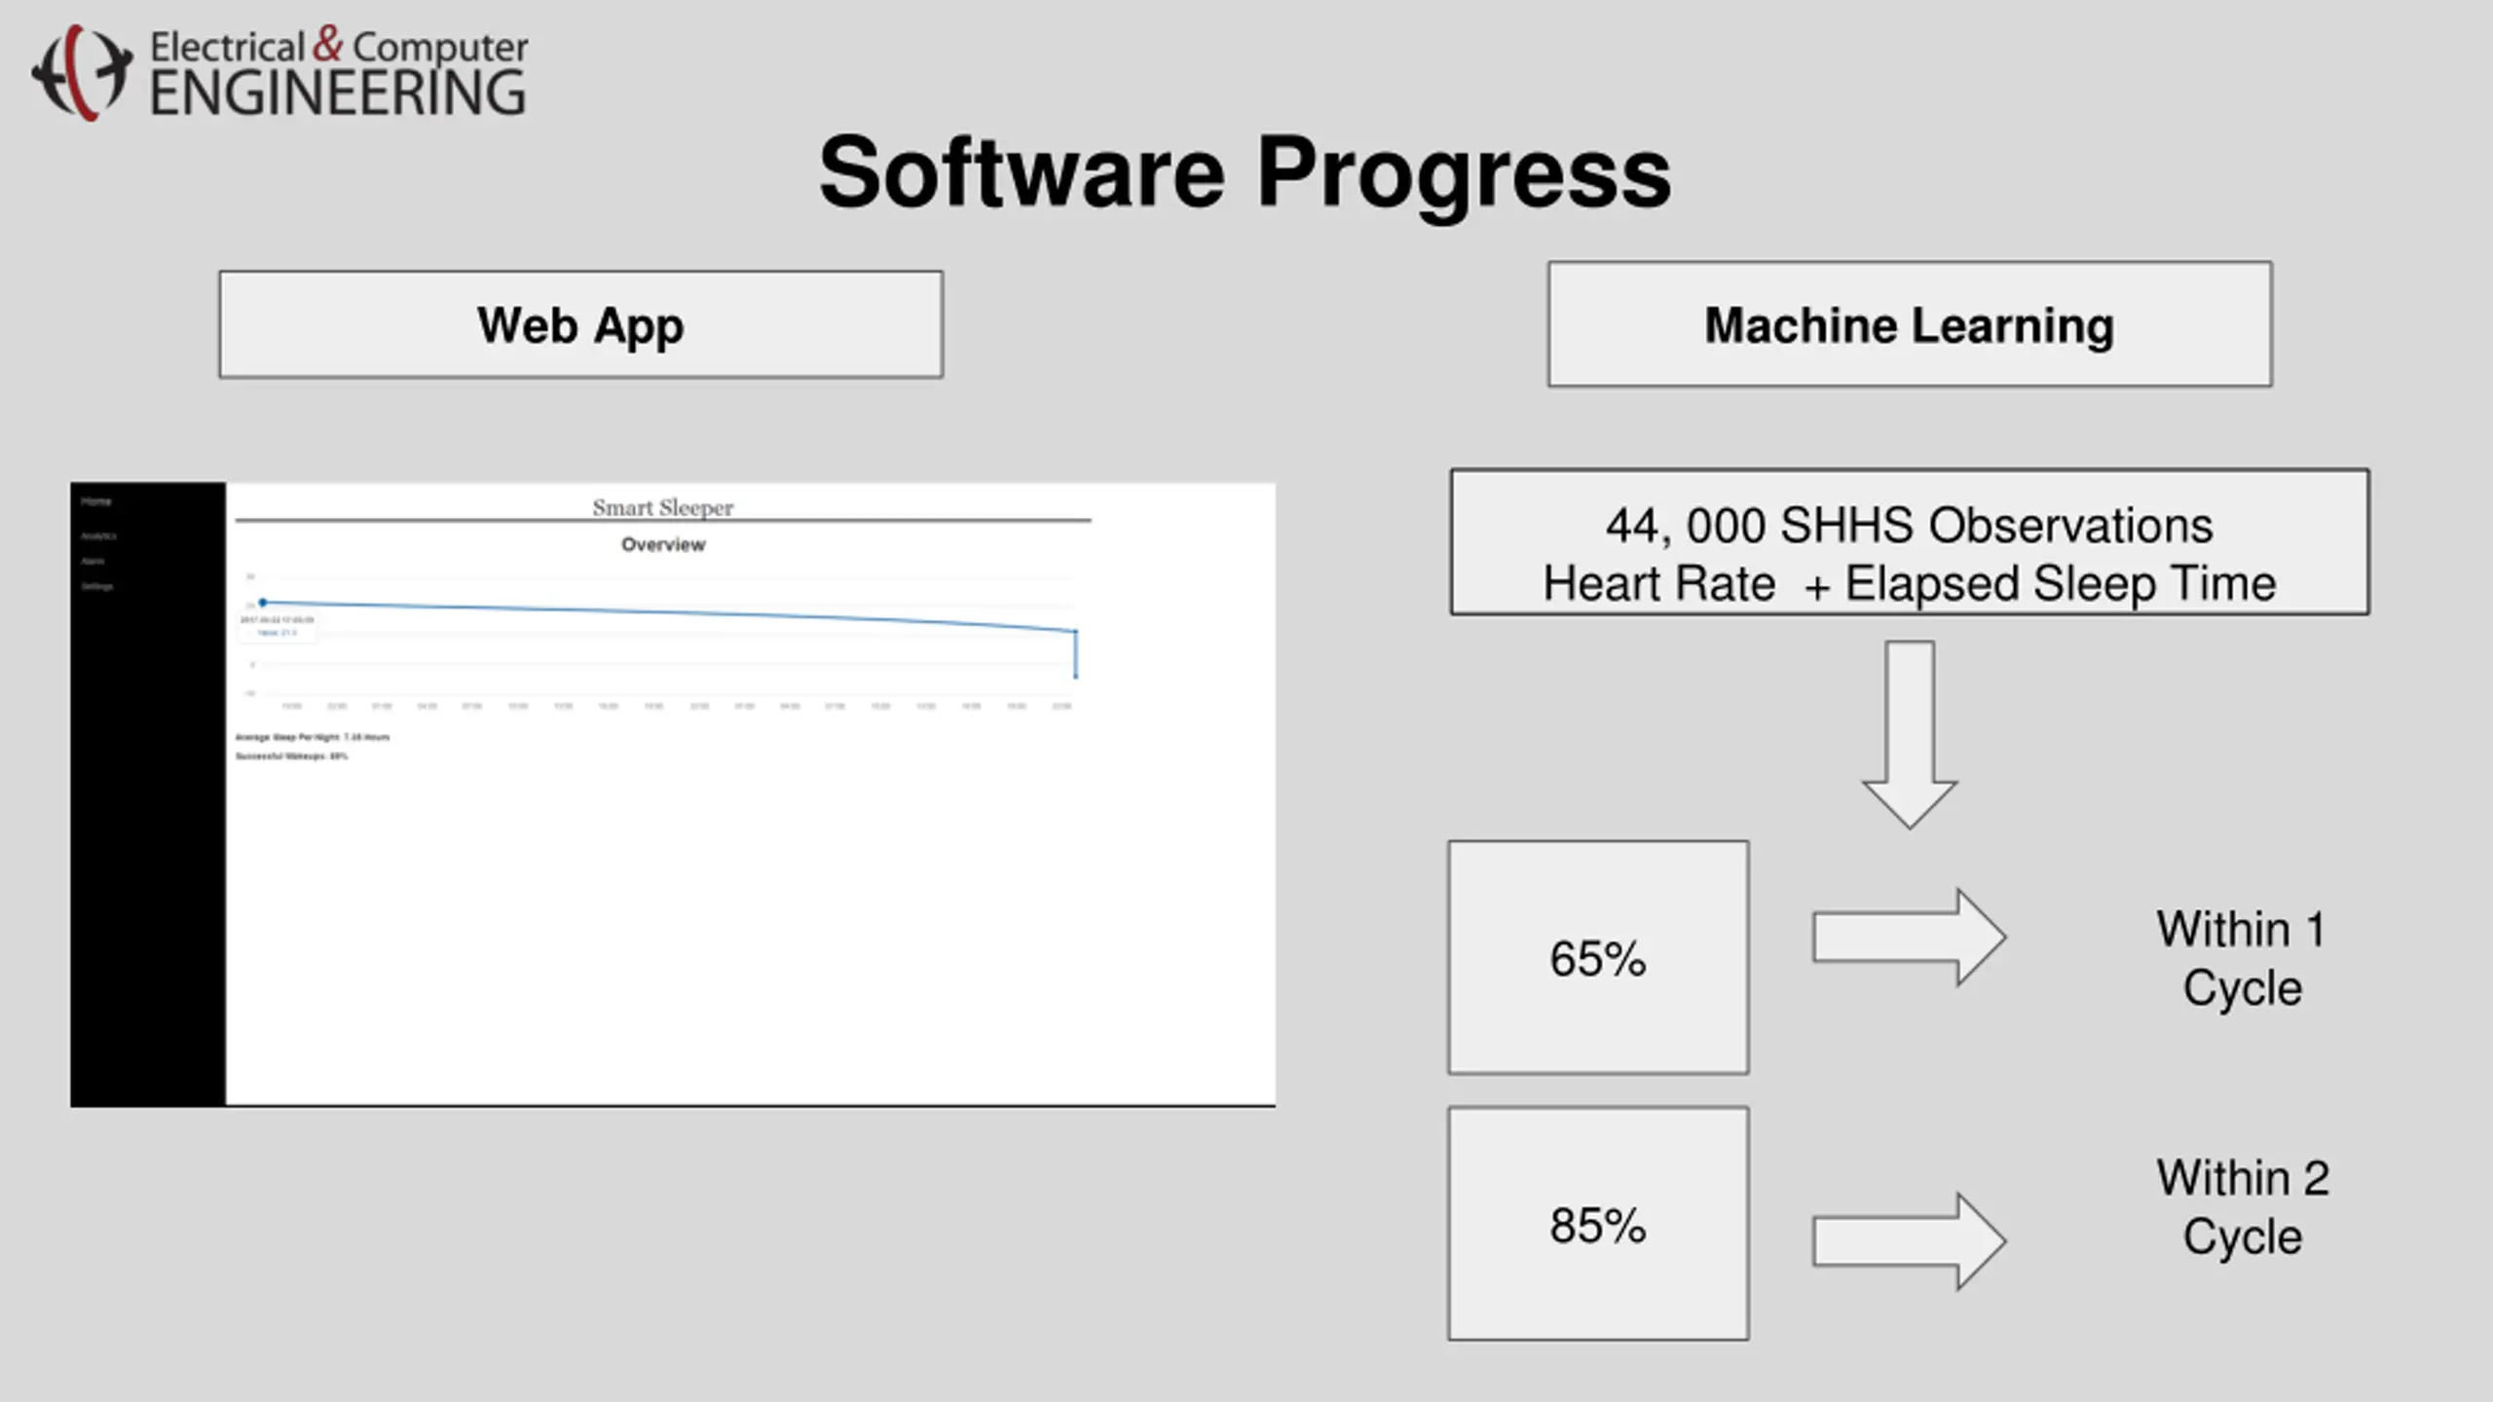Click the chart tooltip showing the value
2493x1402 pixels.
click(278, 626)
